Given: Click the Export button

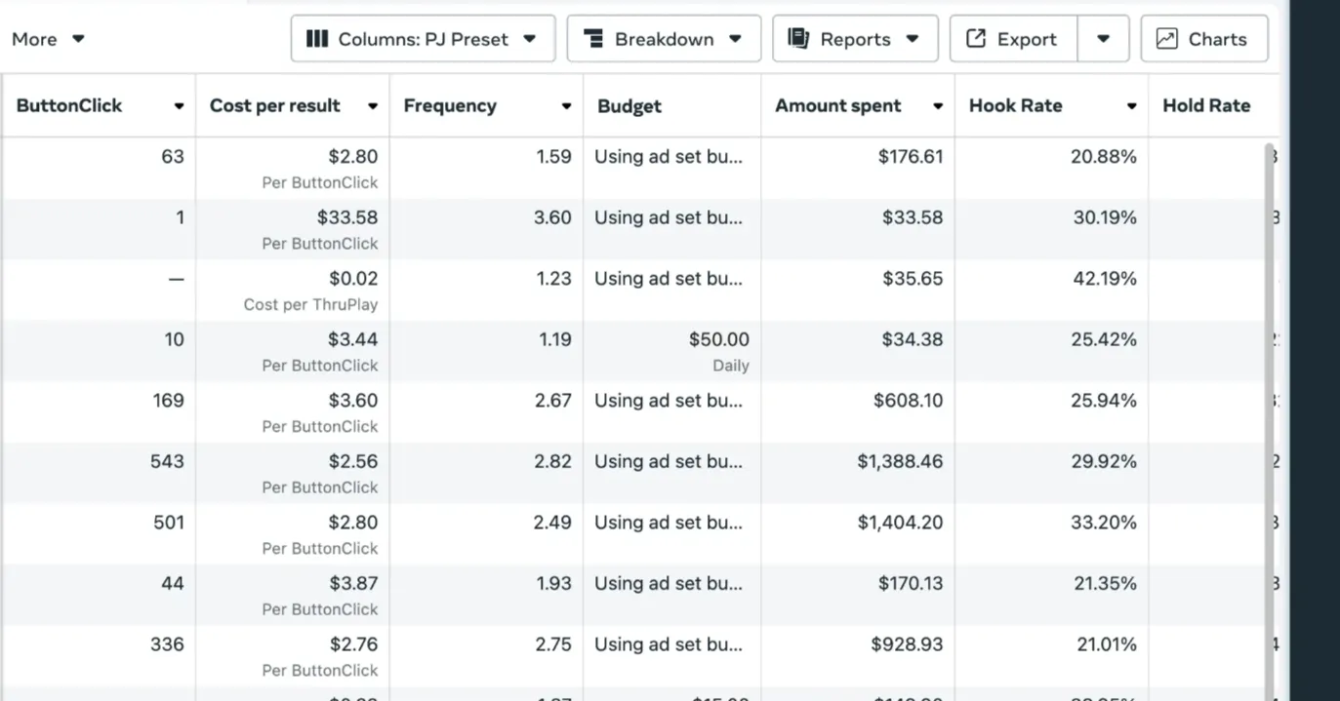Looking at the screenshot, I should point(1013,39).
